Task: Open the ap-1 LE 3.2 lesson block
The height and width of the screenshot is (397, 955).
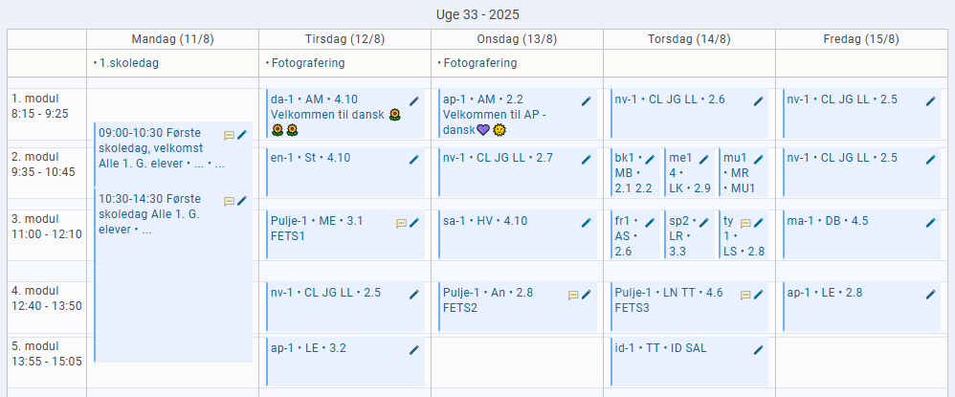Action: click(345, 363)
